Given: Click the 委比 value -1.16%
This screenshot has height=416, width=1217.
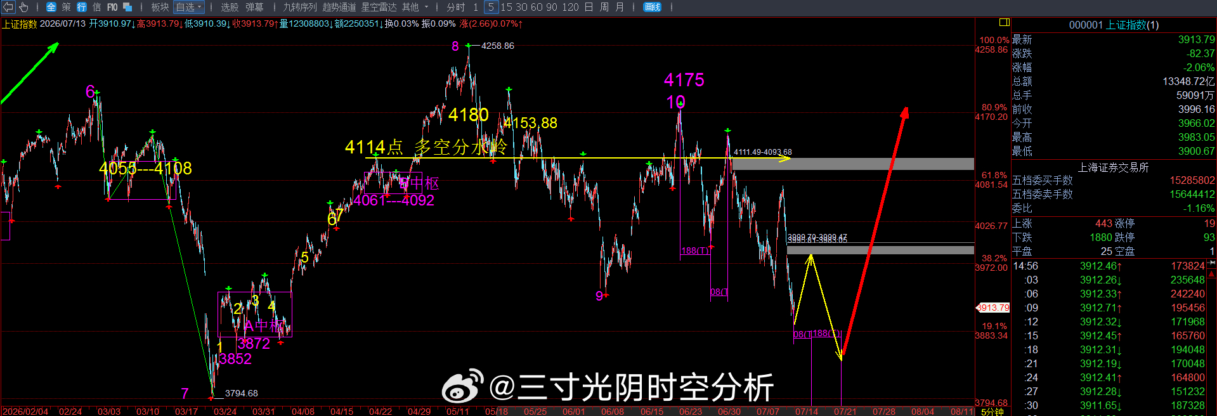Looking at the screenshot, I should click(1199, 208).
